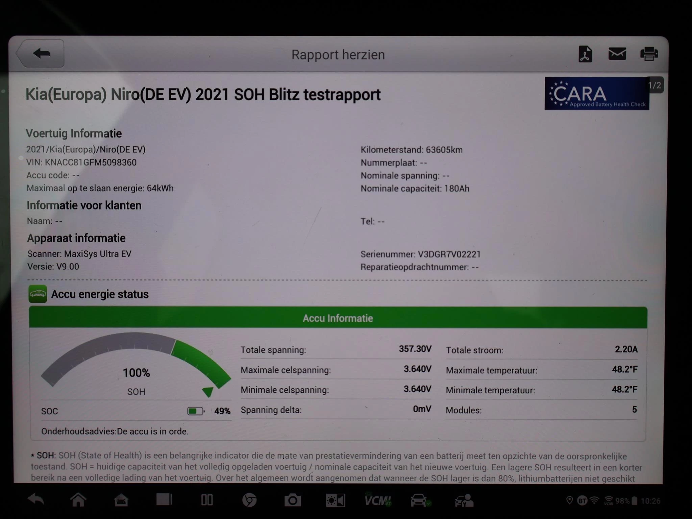Tap the 100% SOH gauge

(136, 373)
